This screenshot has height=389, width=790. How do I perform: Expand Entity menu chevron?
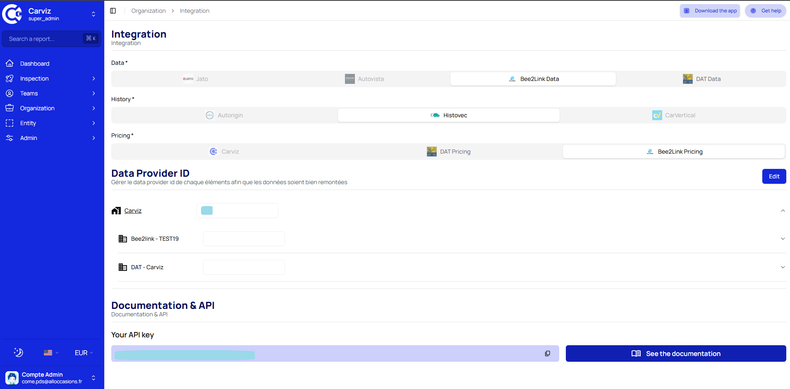point(94,123)
